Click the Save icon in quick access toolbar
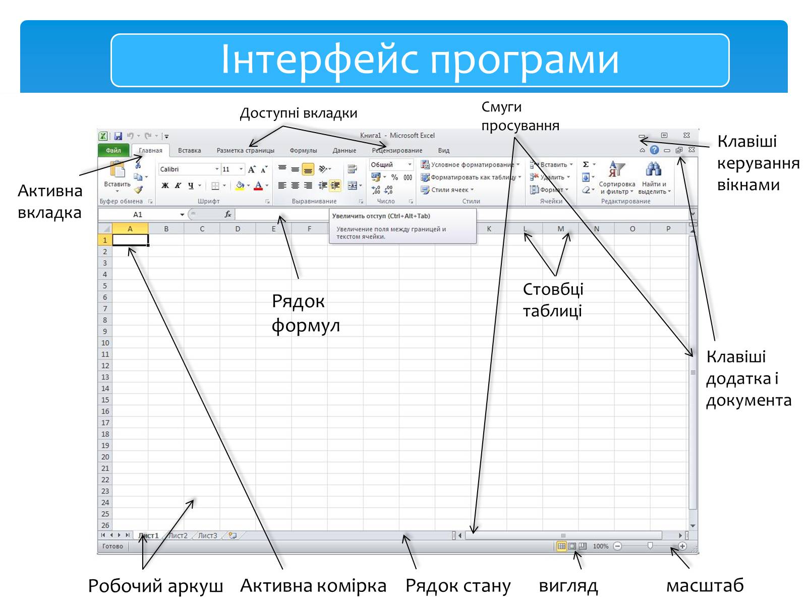Viewport: 807px width, 605px height. (118, 136)
